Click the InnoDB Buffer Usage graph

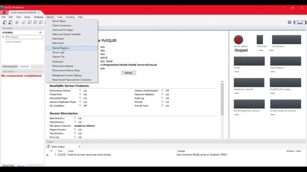pyautogui.click(x=285, y=83)
